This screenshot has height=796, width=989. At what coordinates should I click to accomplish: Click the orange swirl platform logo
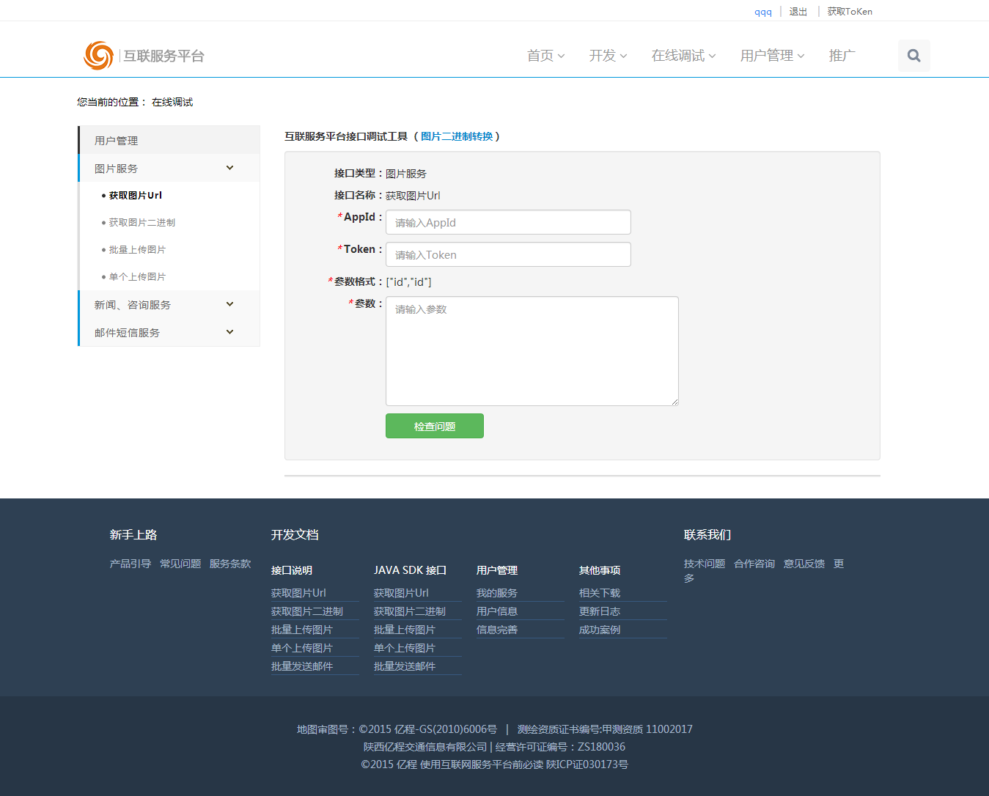click(x=98, y=56)
